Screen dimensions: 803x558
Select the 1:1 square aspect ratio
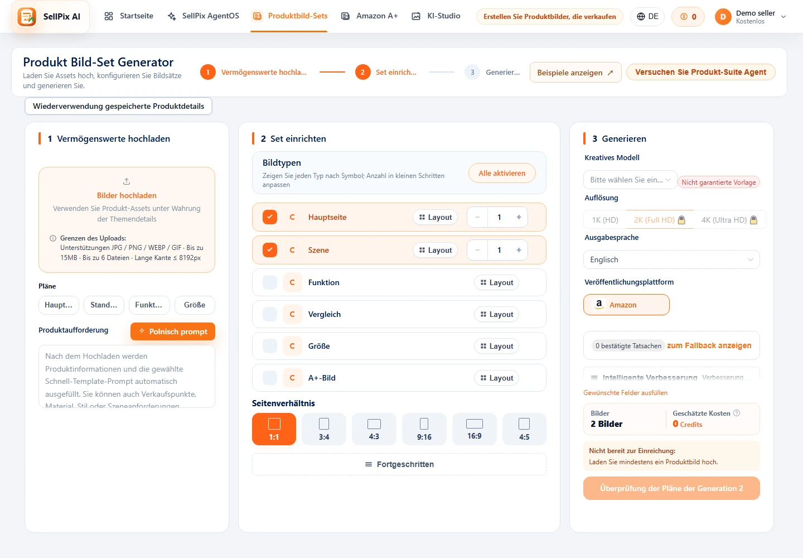coord(274,429)
